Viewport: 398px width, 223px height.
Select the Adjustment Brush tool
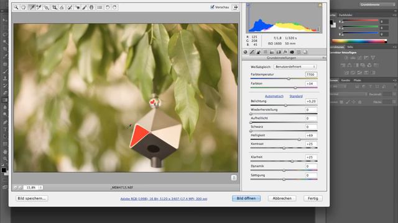pyautogui.click(x=85, y=7)
